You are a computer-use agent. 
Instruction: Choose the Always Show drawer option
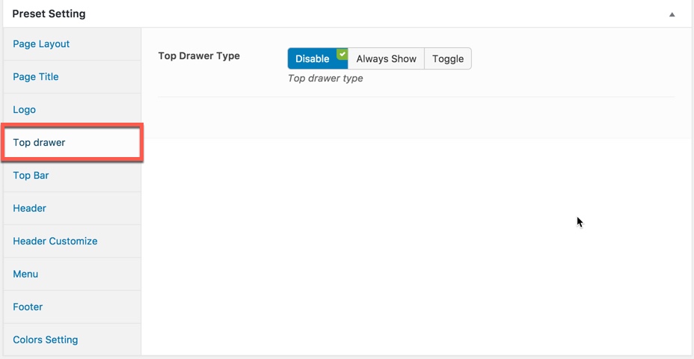(386, 58)
